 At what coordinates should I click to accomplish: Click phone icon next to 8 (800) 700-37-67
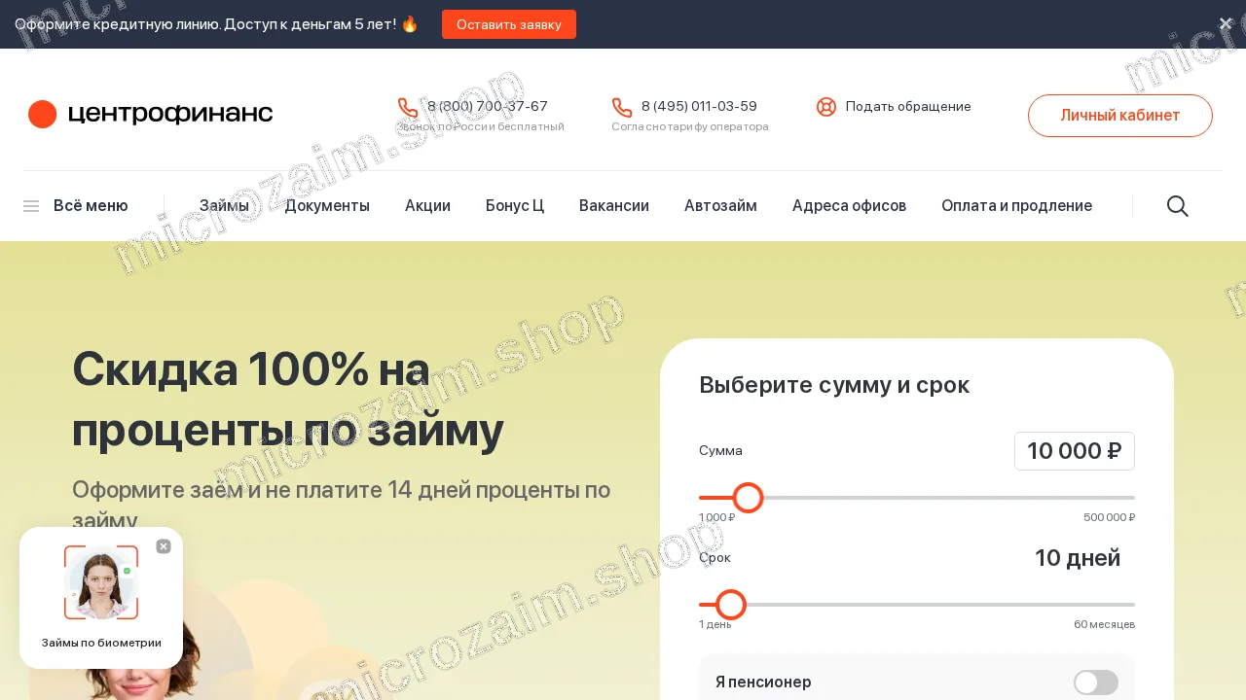(408, 107)
